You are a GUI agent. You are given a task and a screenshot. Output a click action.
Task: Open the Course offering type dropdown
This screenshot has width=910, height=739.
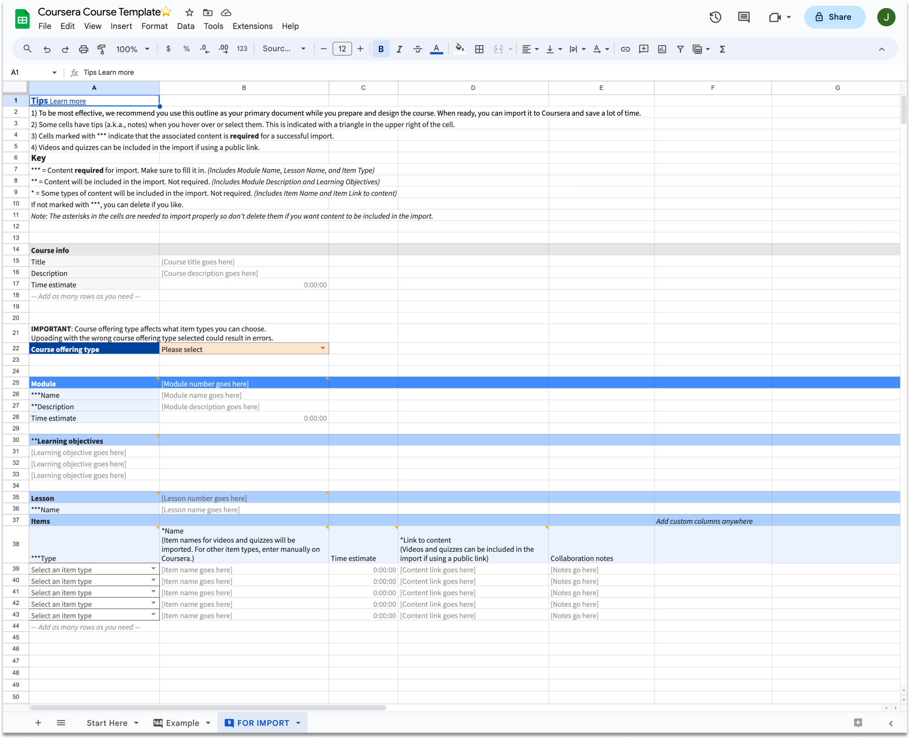pyautogui.click(x=322, y=349)
